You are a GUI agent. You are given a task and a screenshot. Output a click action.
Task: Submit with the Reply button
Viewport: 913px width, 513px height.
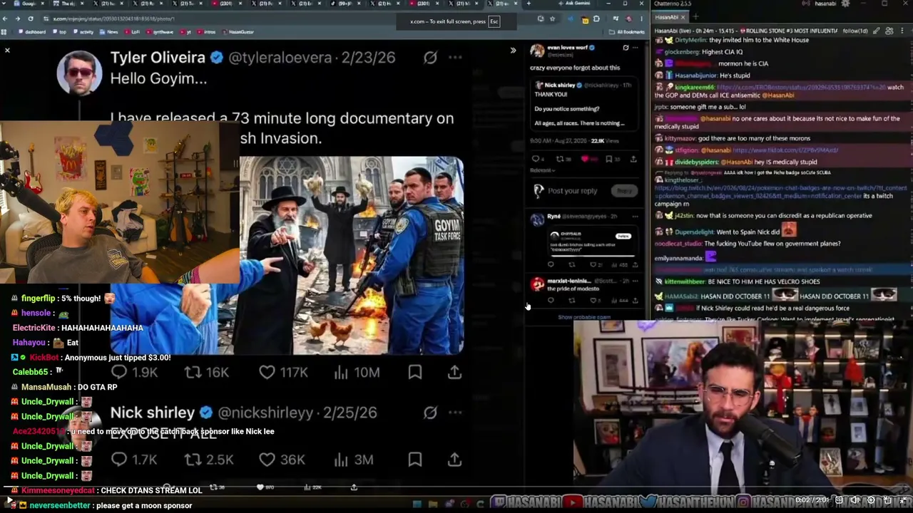coord(624,191)
